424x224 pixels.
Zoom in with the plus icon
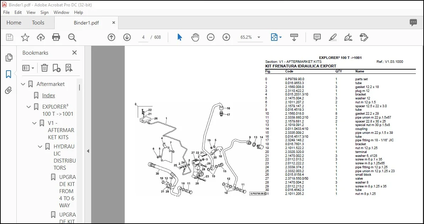pyautogui.click(x=226, y=37)
